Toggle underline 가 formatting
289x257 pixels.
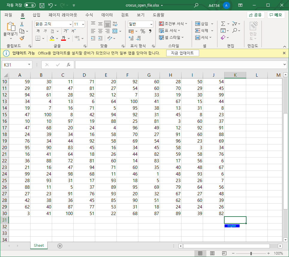[52, 31]
